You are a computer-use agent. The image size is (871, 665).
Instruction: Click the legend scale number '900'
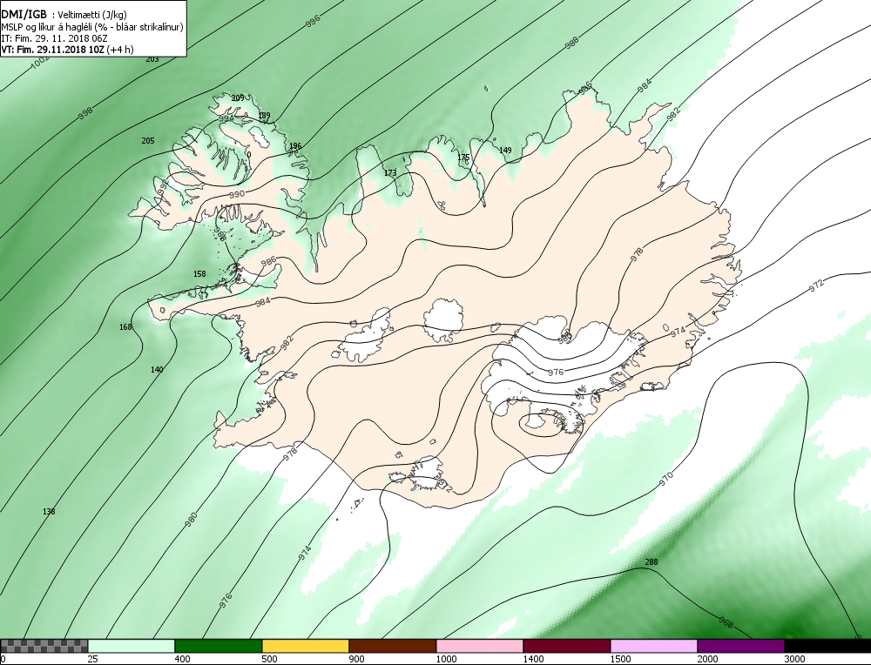pyautogui.click(x=356, y=660)
